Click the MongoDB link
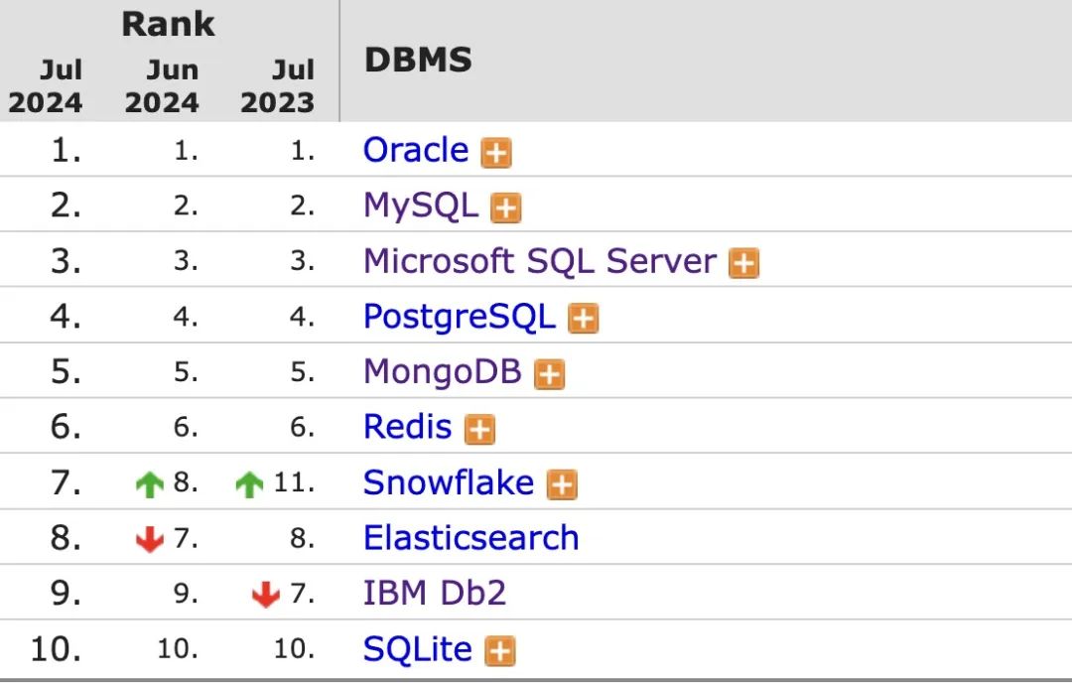This screenshot has height=685, width=1072. point(442,372)
